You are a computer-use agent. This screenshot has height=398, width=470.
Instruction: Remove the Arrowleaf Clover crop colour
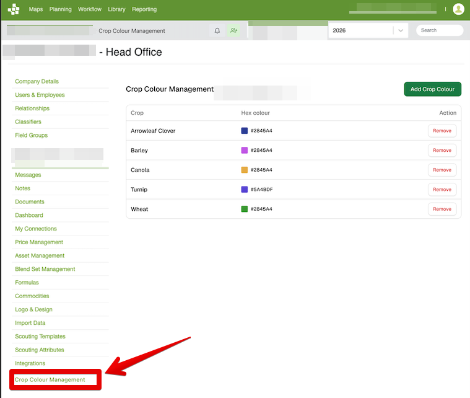tap(442, 131)
